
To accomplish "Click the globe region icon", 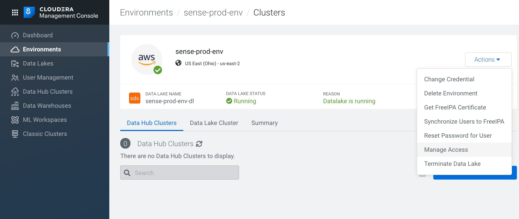I will (x=178, y=63).
